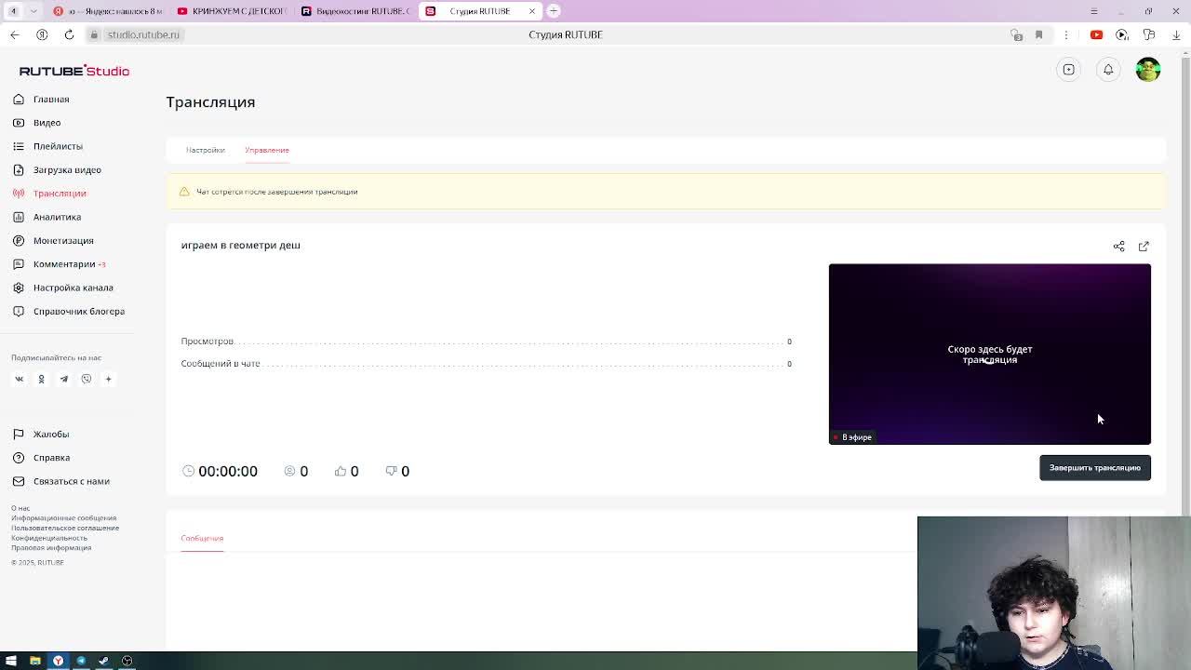The height and width of the screenshot is (670, 1191).
Task: Click the stream preview player
Action: (x=990, y=354)
